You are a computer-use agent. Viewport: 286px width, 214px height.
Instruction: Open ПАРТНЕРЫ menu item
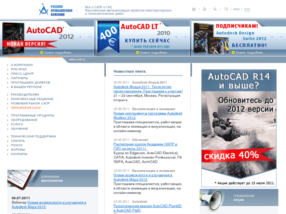point(19,78)
